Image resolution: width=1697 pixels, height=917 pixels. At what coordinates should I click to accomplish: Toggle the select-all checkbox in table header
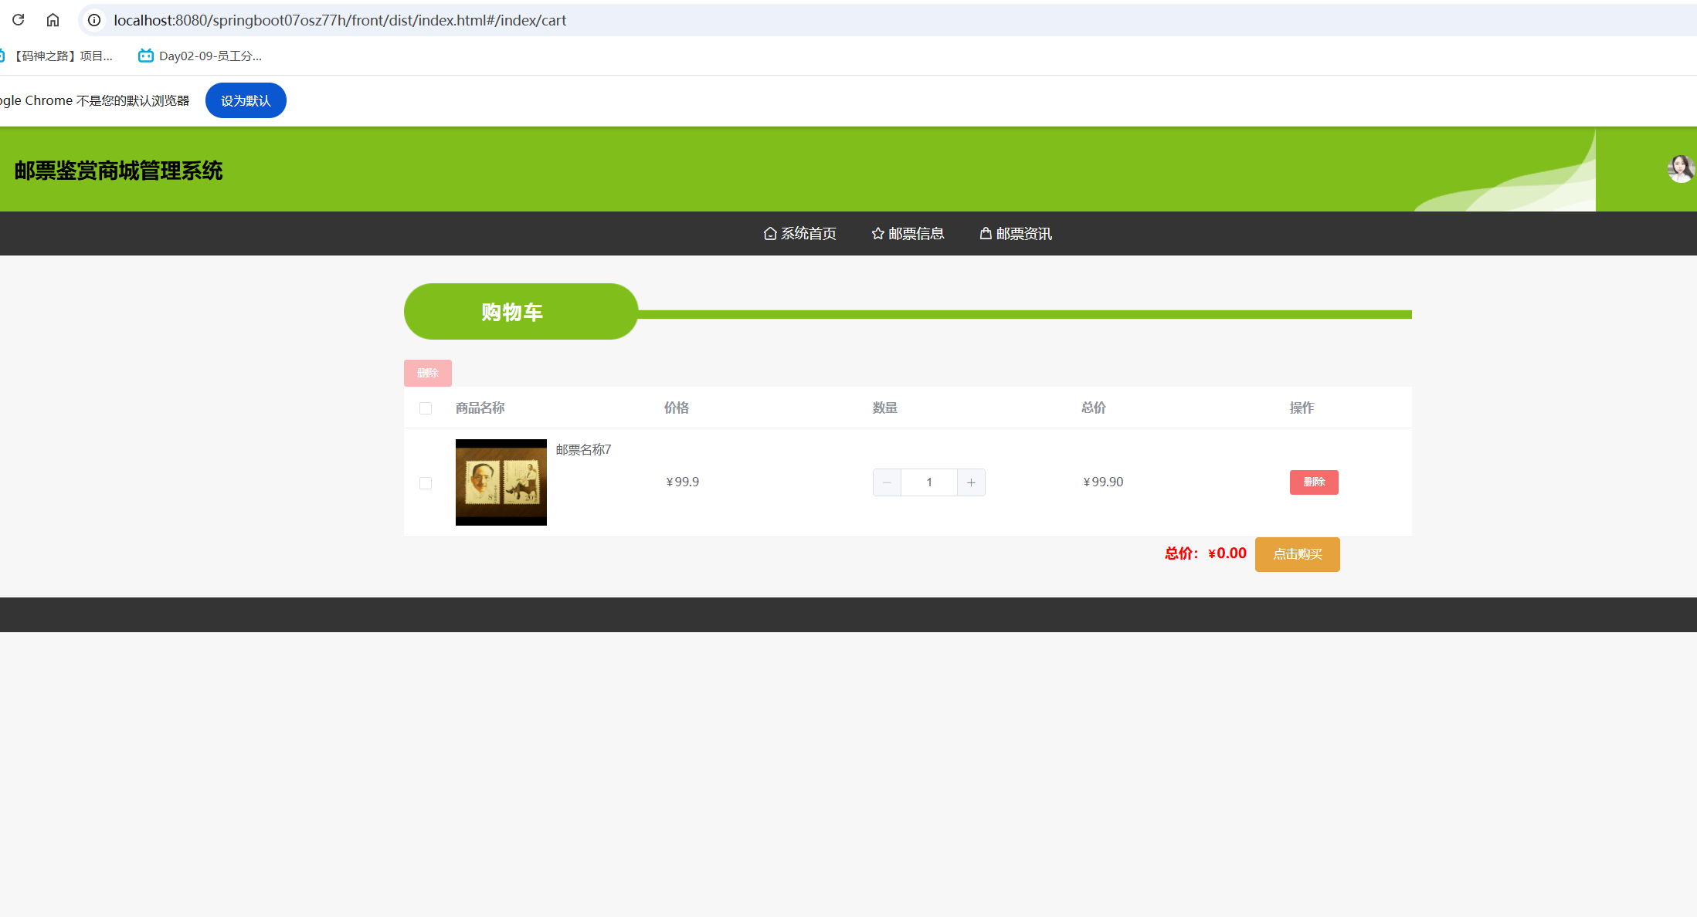pos(426,408)
